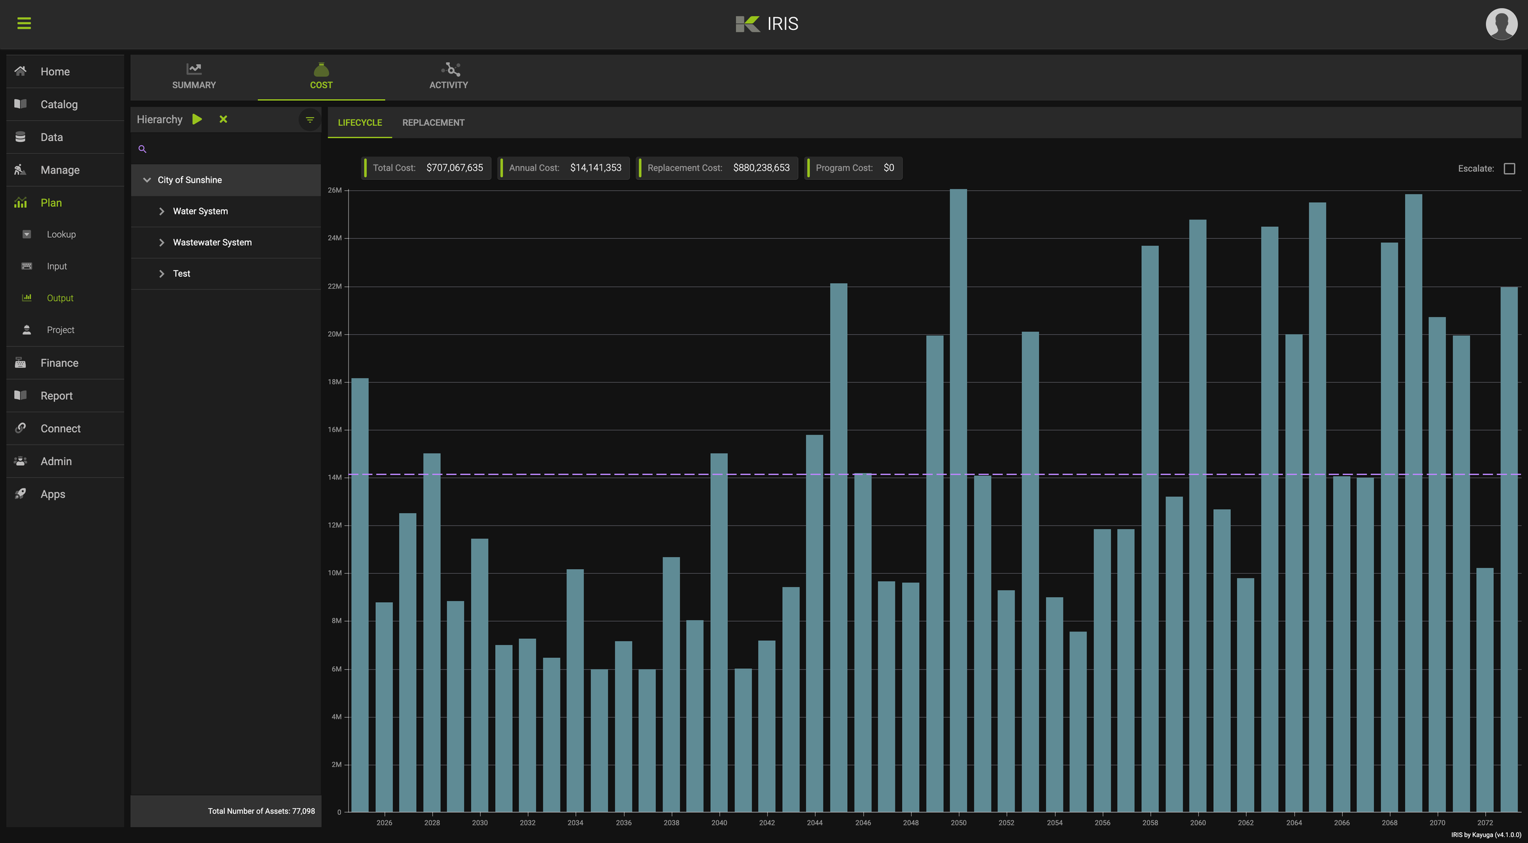Viewport: 1528px width, 843px height.
Task: Expand the Test hierarchy node
Action: pyautogui.click(x=161, y=274)
